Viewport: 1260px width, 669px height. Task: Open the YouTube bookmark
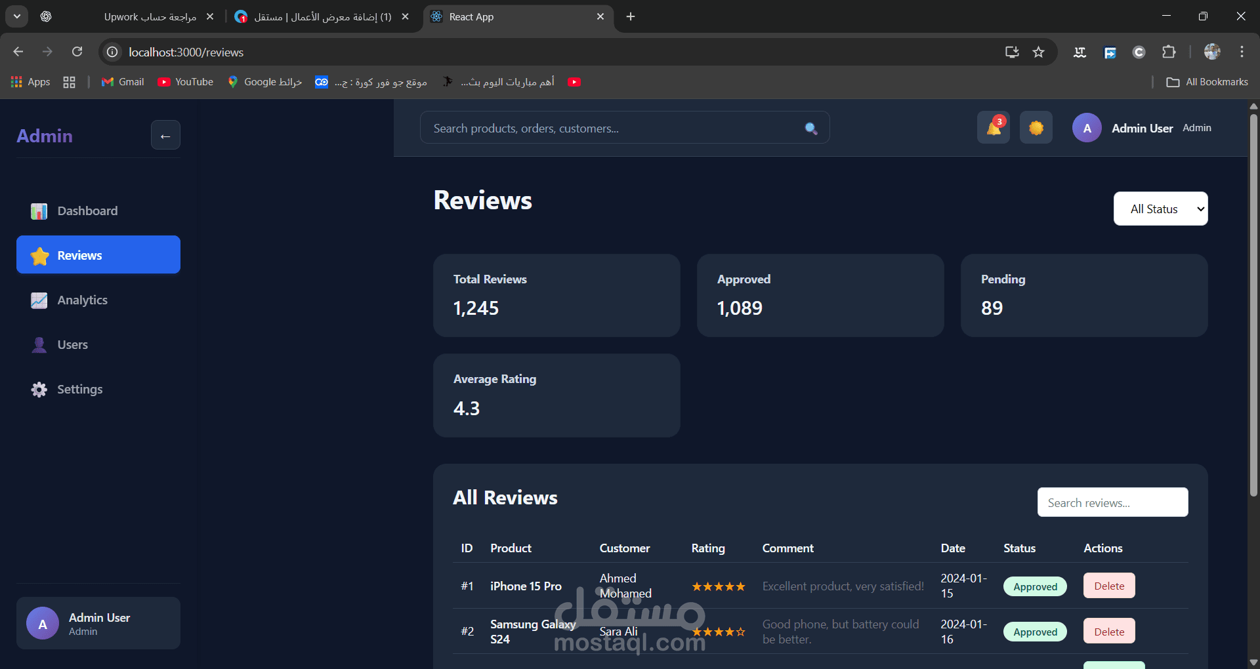click(186, 82)
